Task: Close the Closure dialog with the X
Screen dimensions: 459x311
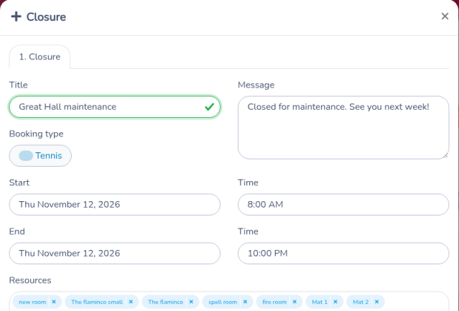Action: coord(445,17)
